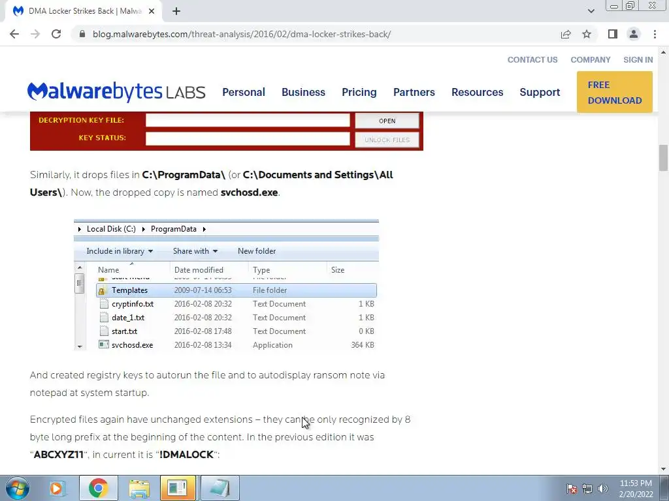Viewport: 669px width, 501px height.
Task: Select the DMA Locker Strikes Back tab
Action: coord(83,11)
